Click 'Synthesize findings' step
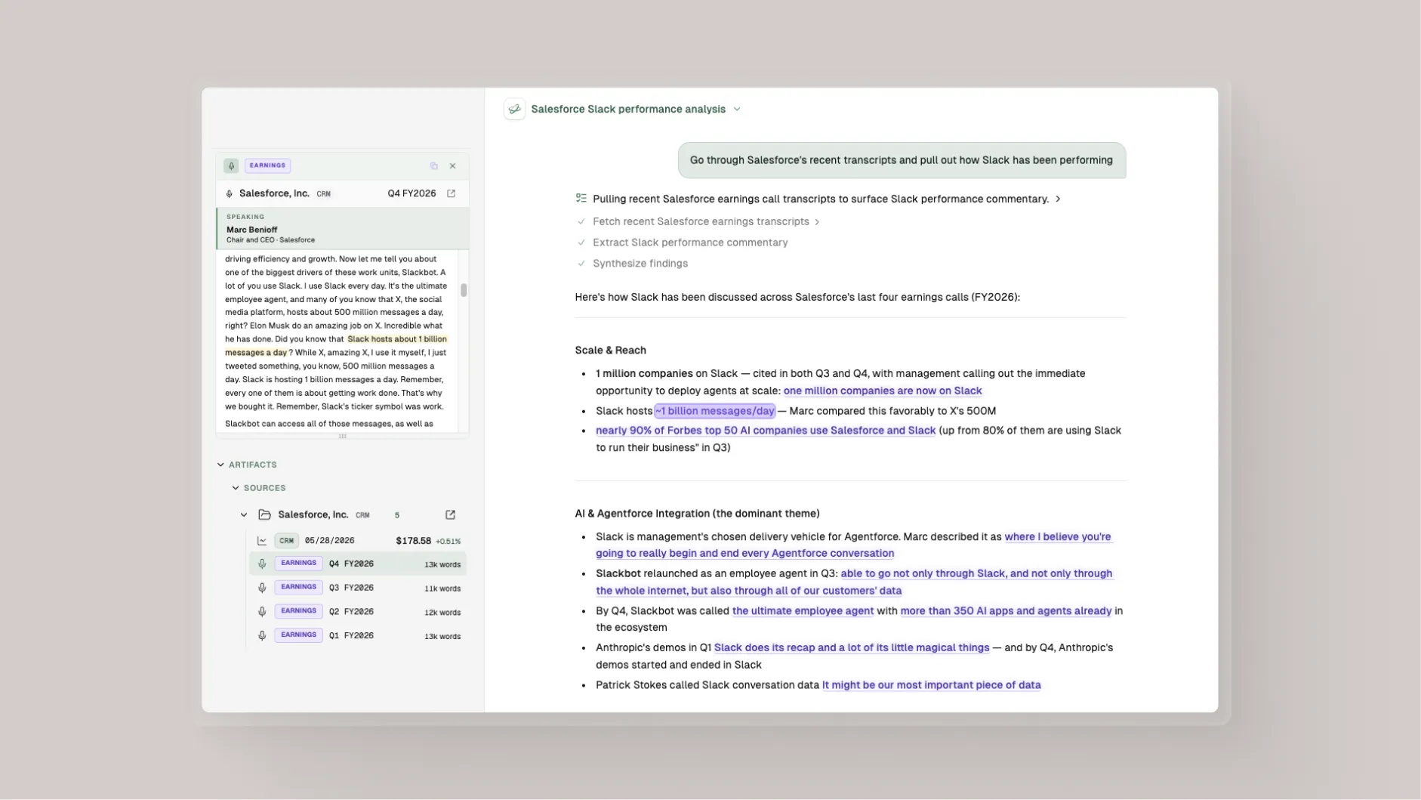 640,264
